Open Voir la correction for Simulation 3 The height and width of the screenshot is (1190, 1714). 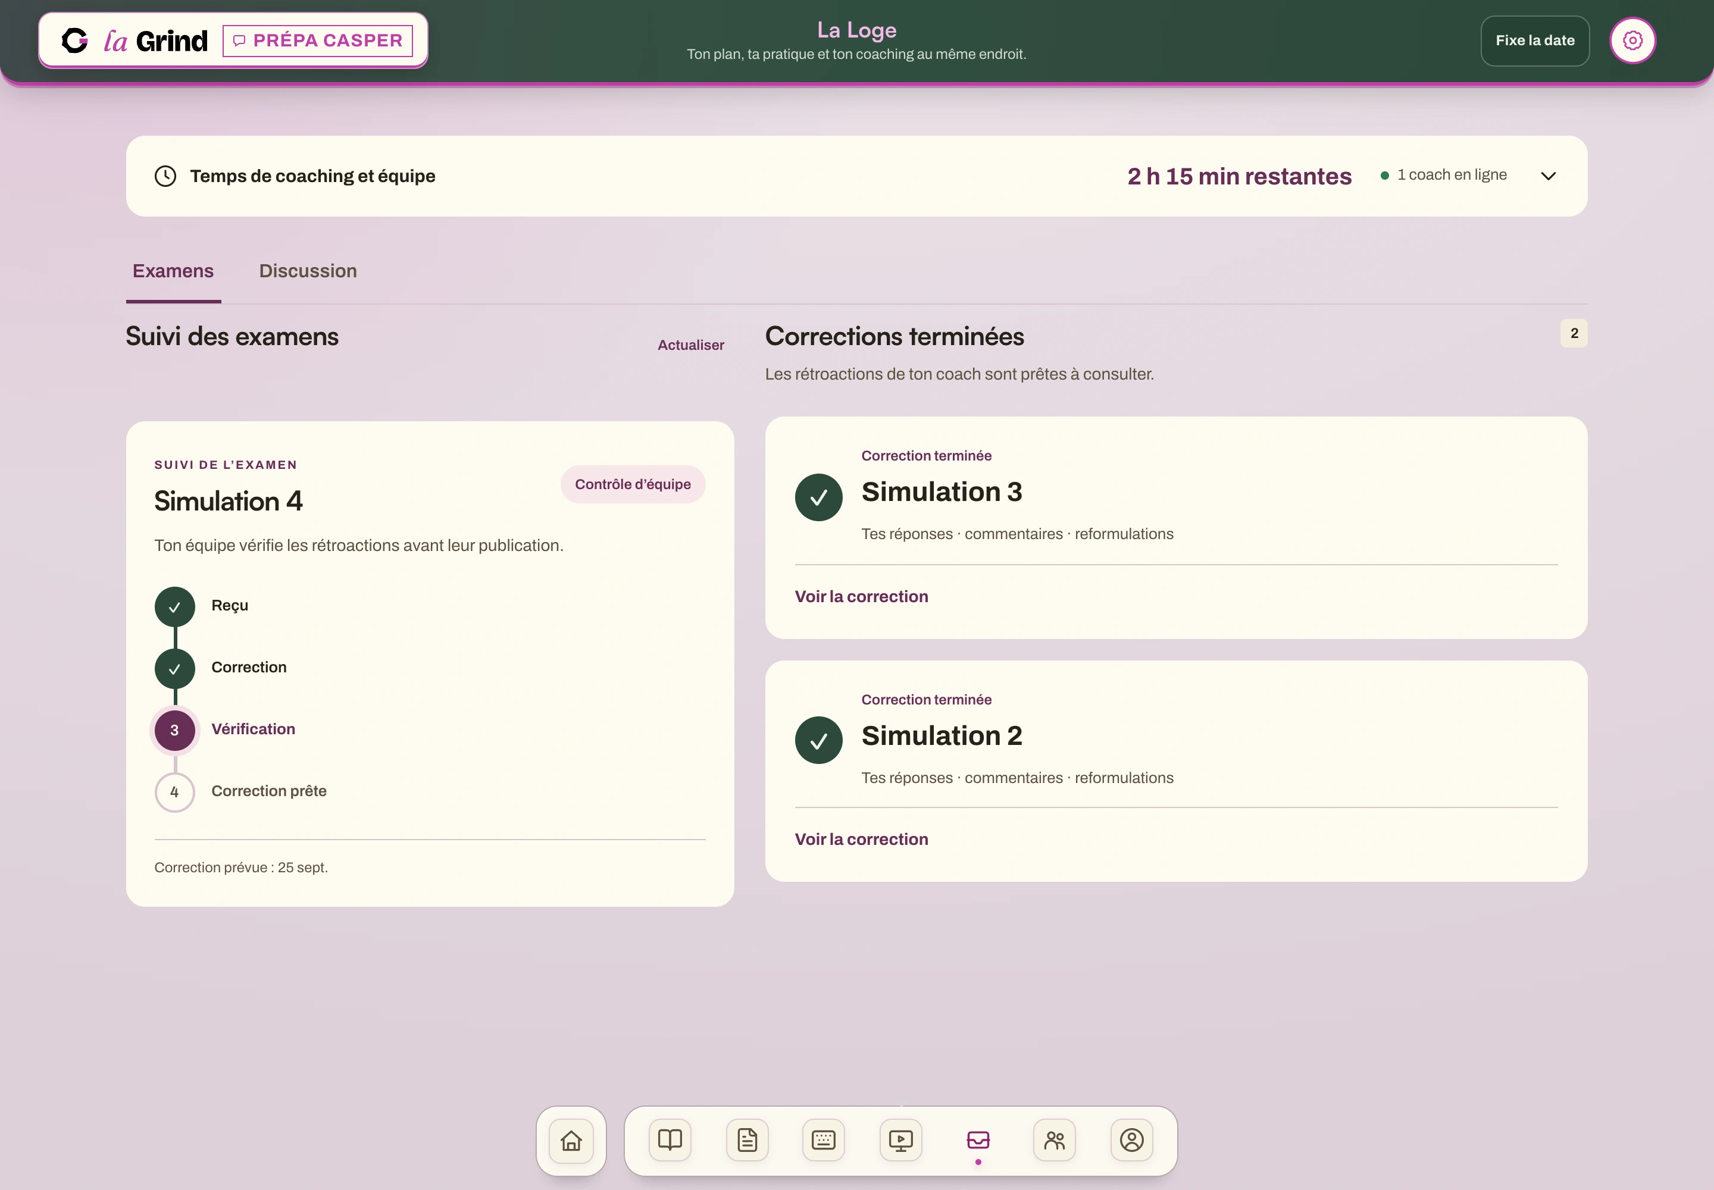(x=862, y=597)
